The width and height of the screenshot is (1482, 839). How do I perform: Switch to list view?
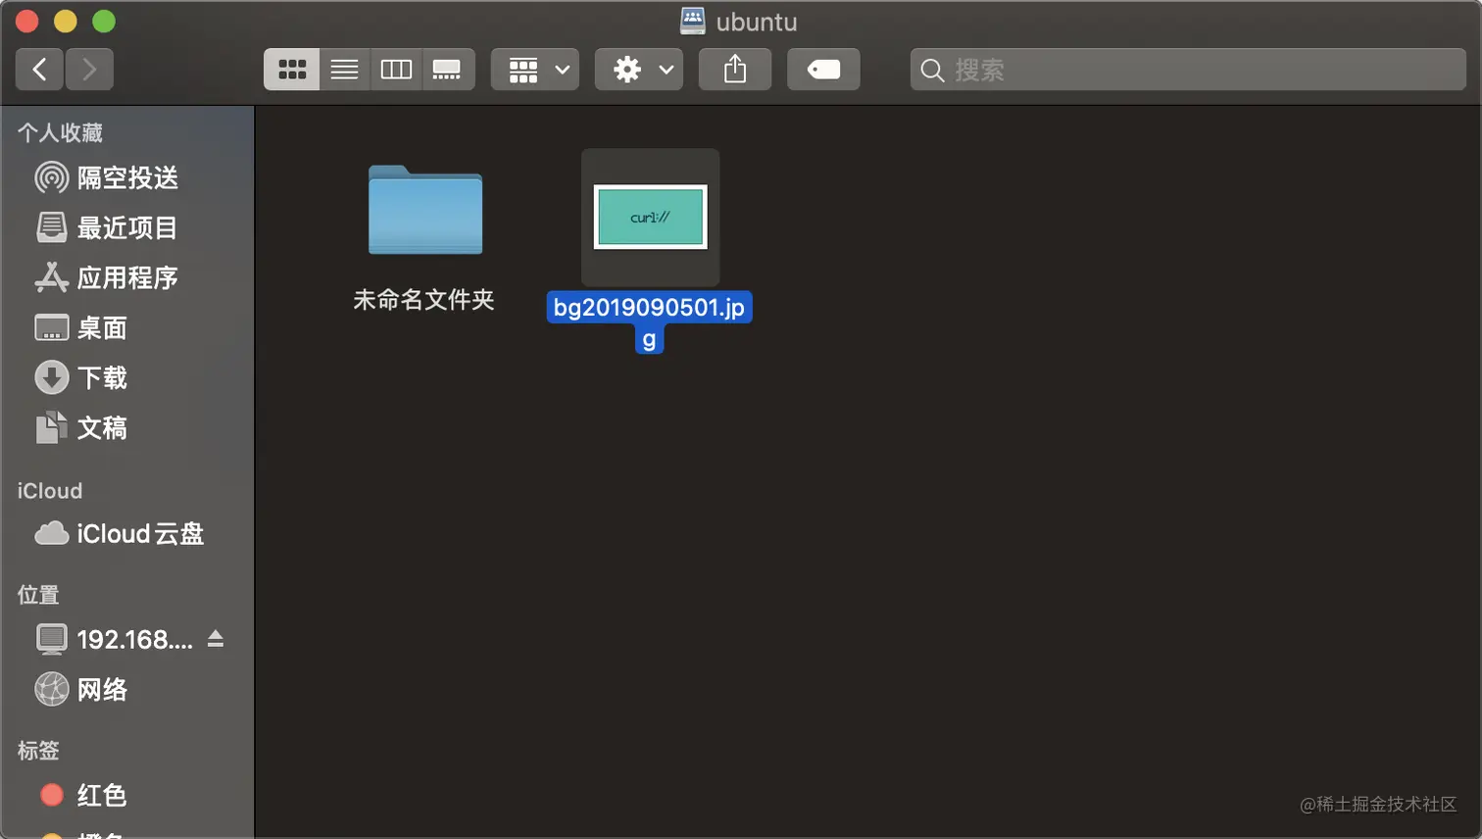[x=344, y=70]
